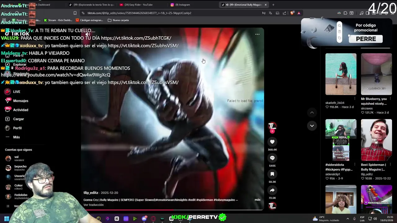The image size is (397, 223).
Task: Open LIVE in TikTok sidebar
Action: pyautogui.click(x=13, y=92)
